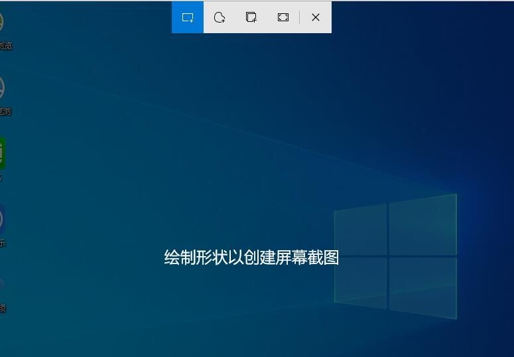Choose the freeform snip tool
Screen dimensions: 514x357
220,17
